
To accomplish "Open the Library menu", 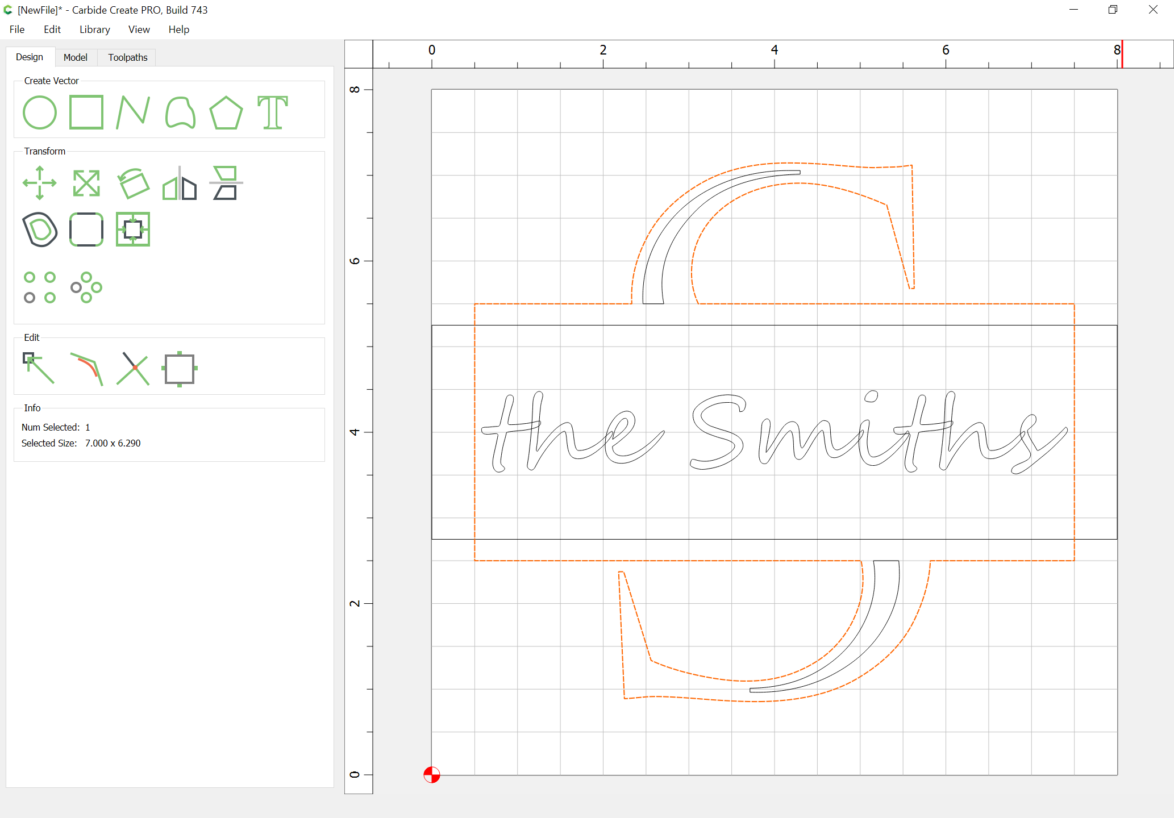I will pos(94,30).
